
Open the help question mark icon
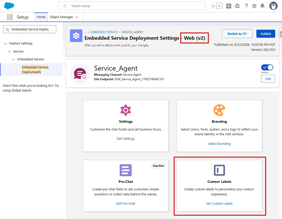click(x=246, y=6)
